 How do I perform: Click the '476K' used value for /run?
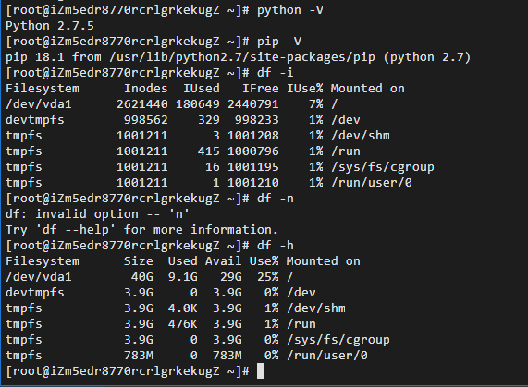(x=183, y=324)
